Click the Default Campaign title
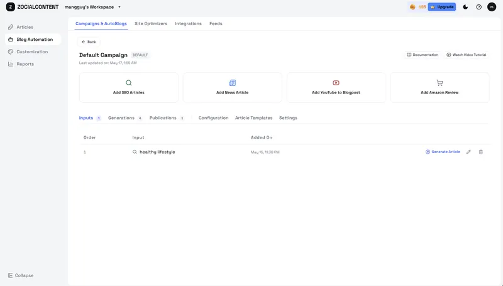The height and width of the screenshot is (286, 503). (103, 55)
